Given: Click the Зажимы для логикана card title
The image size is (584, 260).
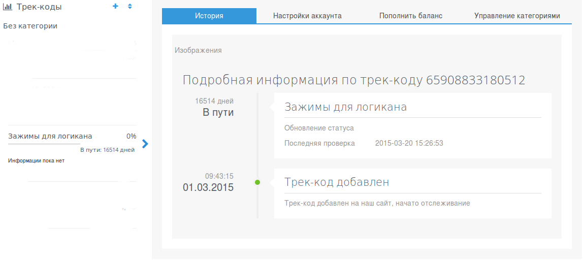Looking at the screenshot, I should coord(345,107).
